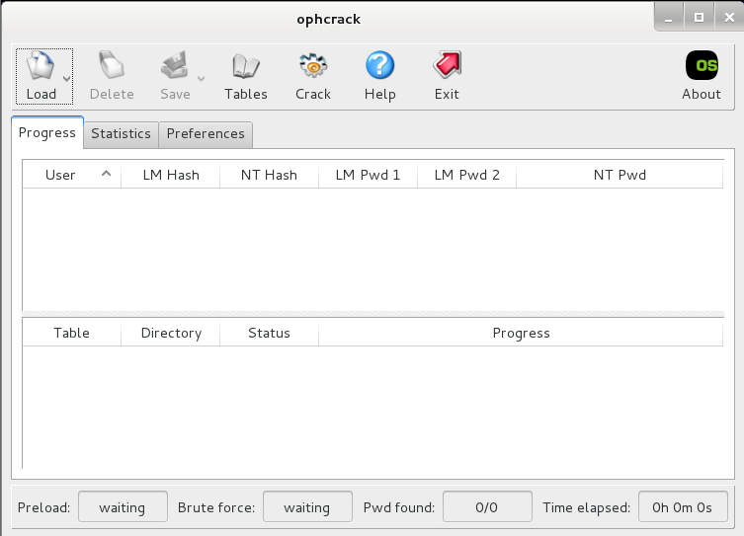Click the Brute force waiting status field

pos(307,506)
